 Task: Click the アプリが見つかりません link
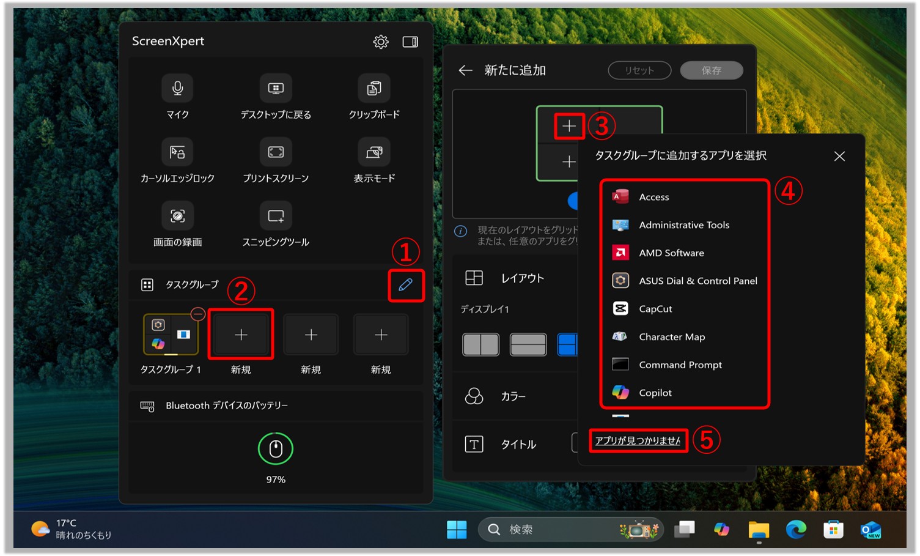point(638,440)
